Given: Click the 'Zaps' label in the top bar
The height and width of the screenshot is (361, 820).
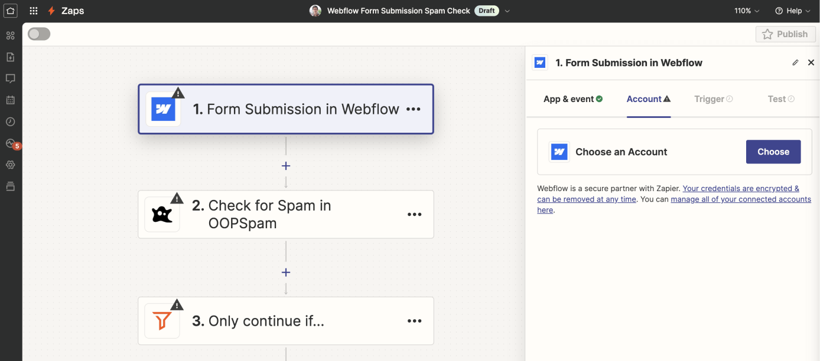Looking at the screenshot, I should click(x=73, y=11).
